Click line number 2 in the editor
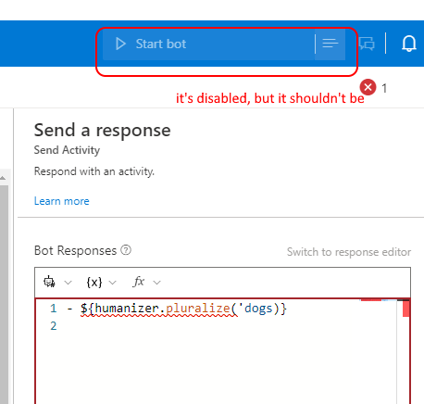The image size is (424, 404). [54, 326]
